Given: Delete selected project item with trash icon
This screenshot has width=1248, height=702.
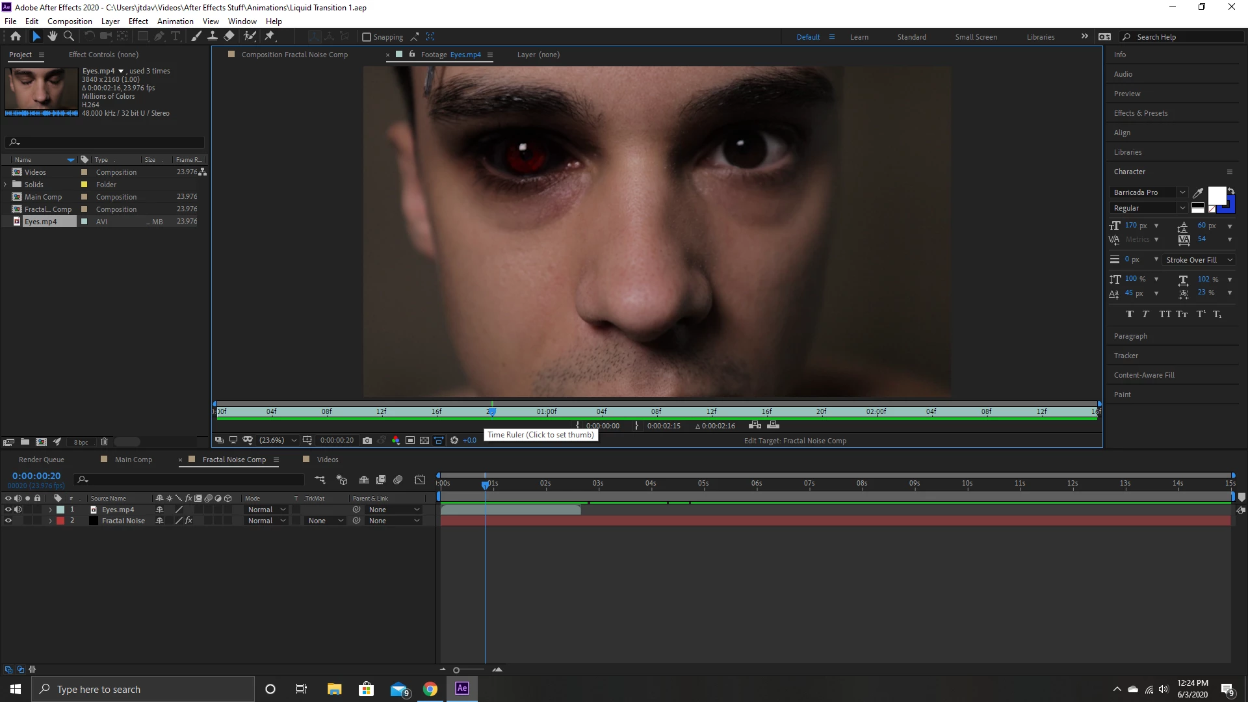Looking at the screenshot, I should (104, 442).
